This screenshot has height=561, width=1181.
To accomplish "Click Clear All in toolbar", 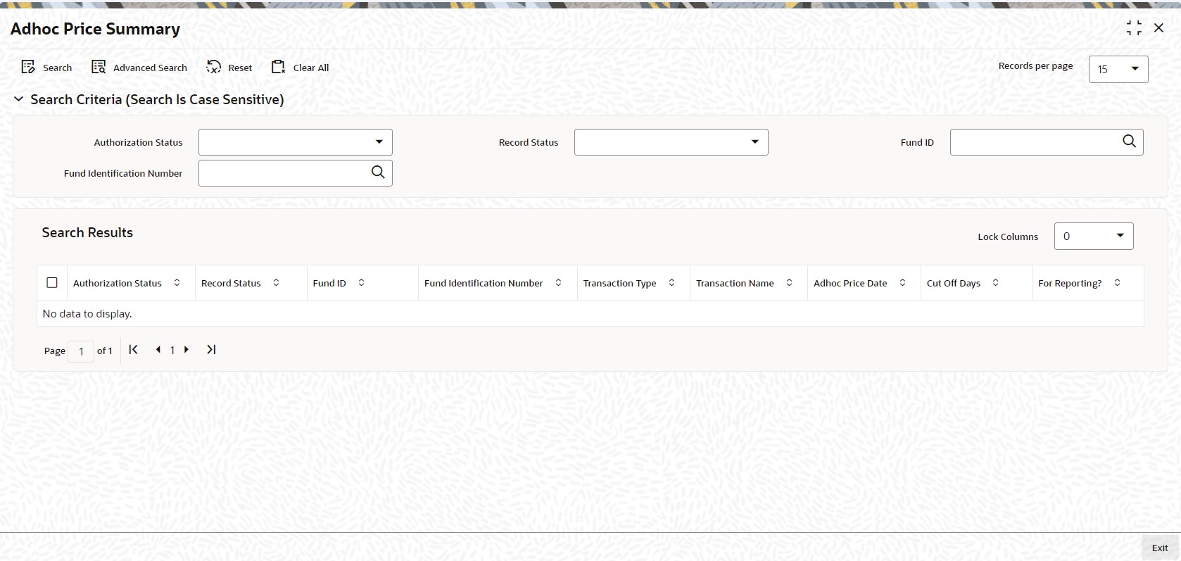I will (x=301, y=68).
